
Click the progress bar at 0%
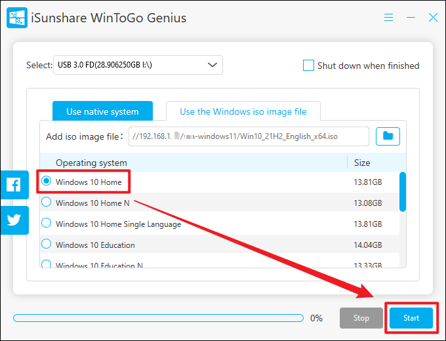(159, 318)
